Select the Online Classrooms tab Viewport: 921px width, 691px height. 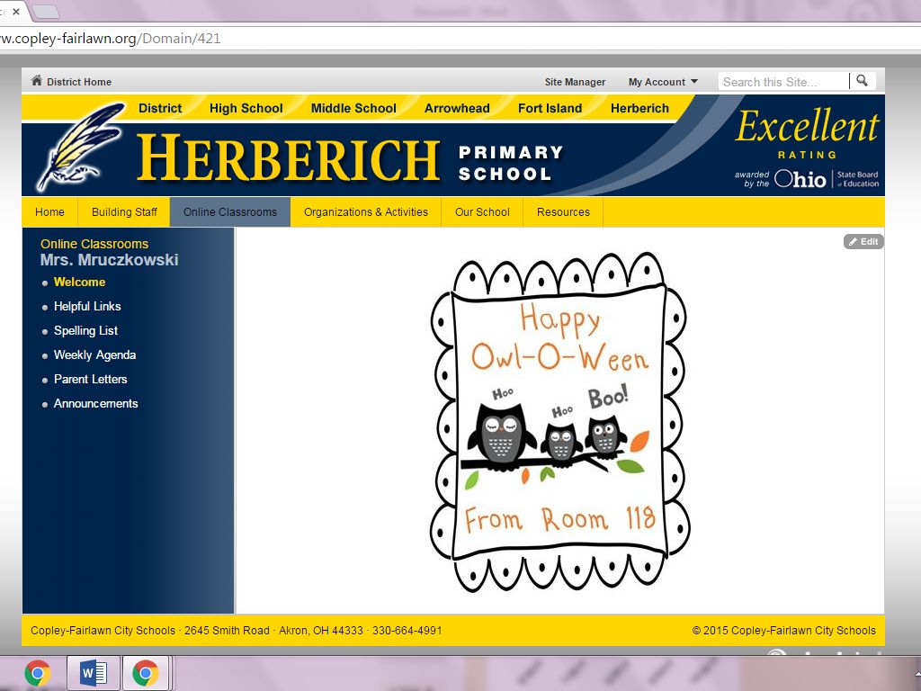[230, 212]
